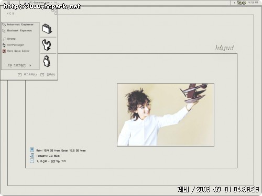Click the network meter icon on the desktop widget
This screenshot has width=262, height=196.
tap(32, 155)
